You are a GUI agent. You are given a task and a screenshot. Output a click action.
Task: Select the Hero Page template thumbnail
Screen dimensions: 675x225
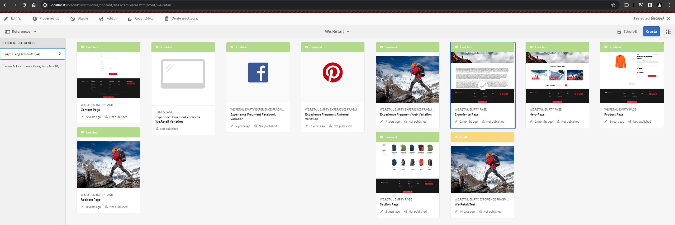(x=557, y=78)
